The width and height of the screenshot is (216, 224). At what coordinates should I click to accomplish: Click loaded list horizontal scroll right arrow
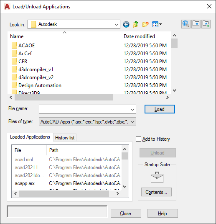coord(118,194)
